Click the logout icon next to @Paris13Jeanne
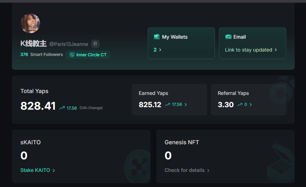306x187 pixels. pos(95,44)
